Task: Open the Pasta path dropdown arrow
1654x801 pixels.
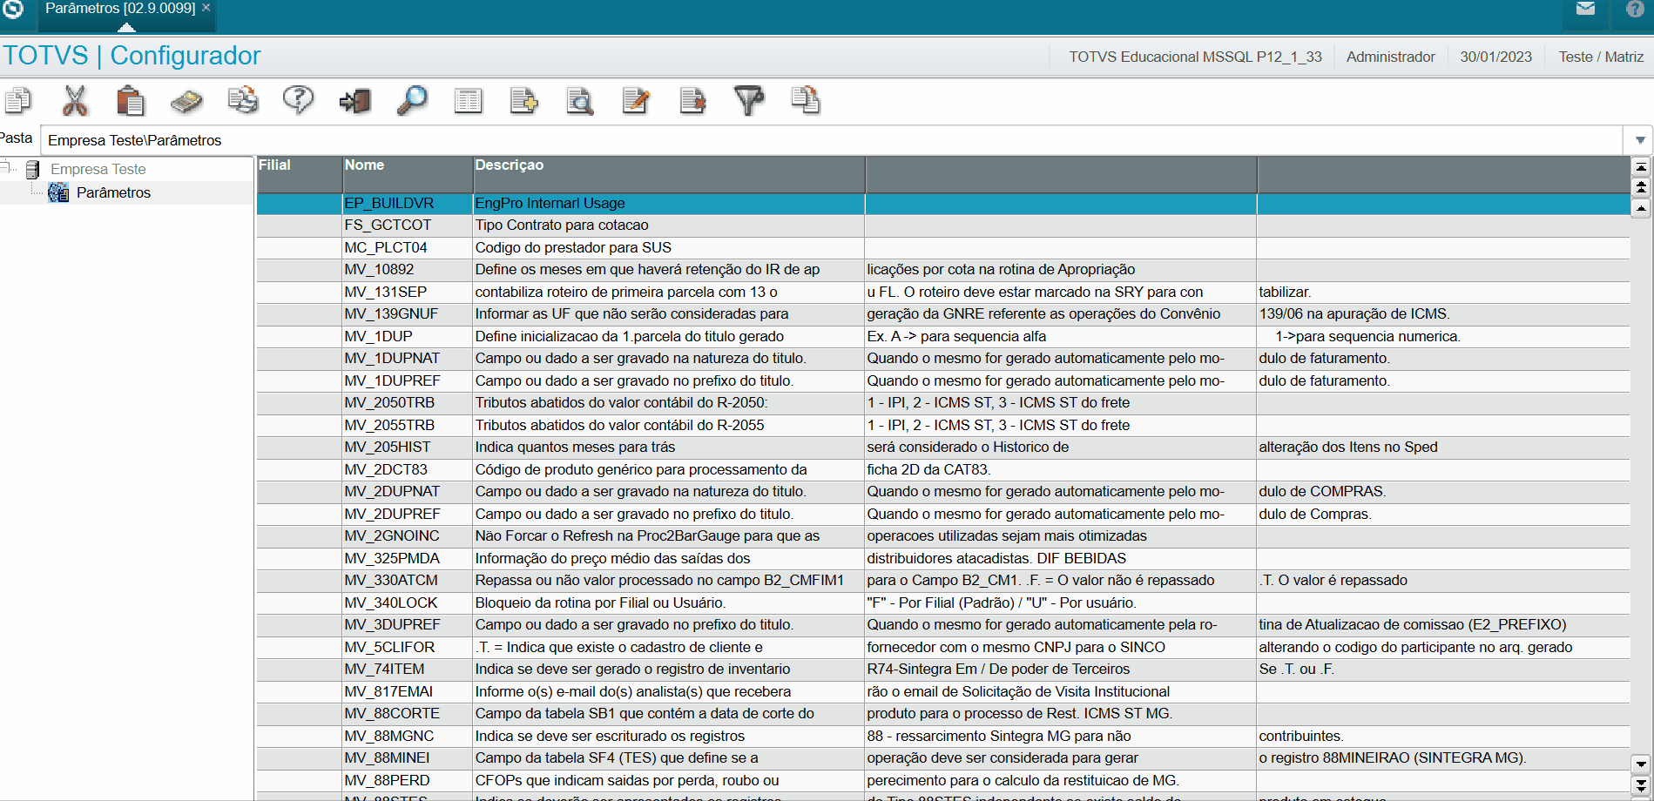Action: [x=1639, y=140]
